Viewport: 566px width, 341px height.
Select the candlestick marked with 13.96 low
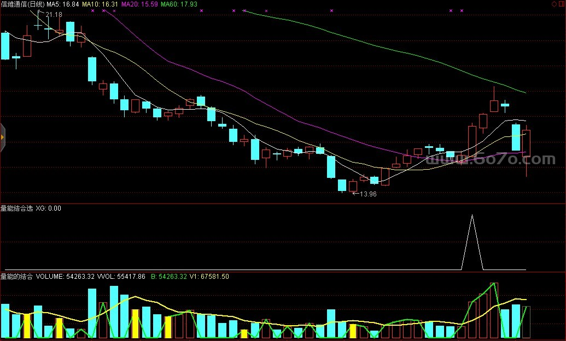(x=353, y=186)
